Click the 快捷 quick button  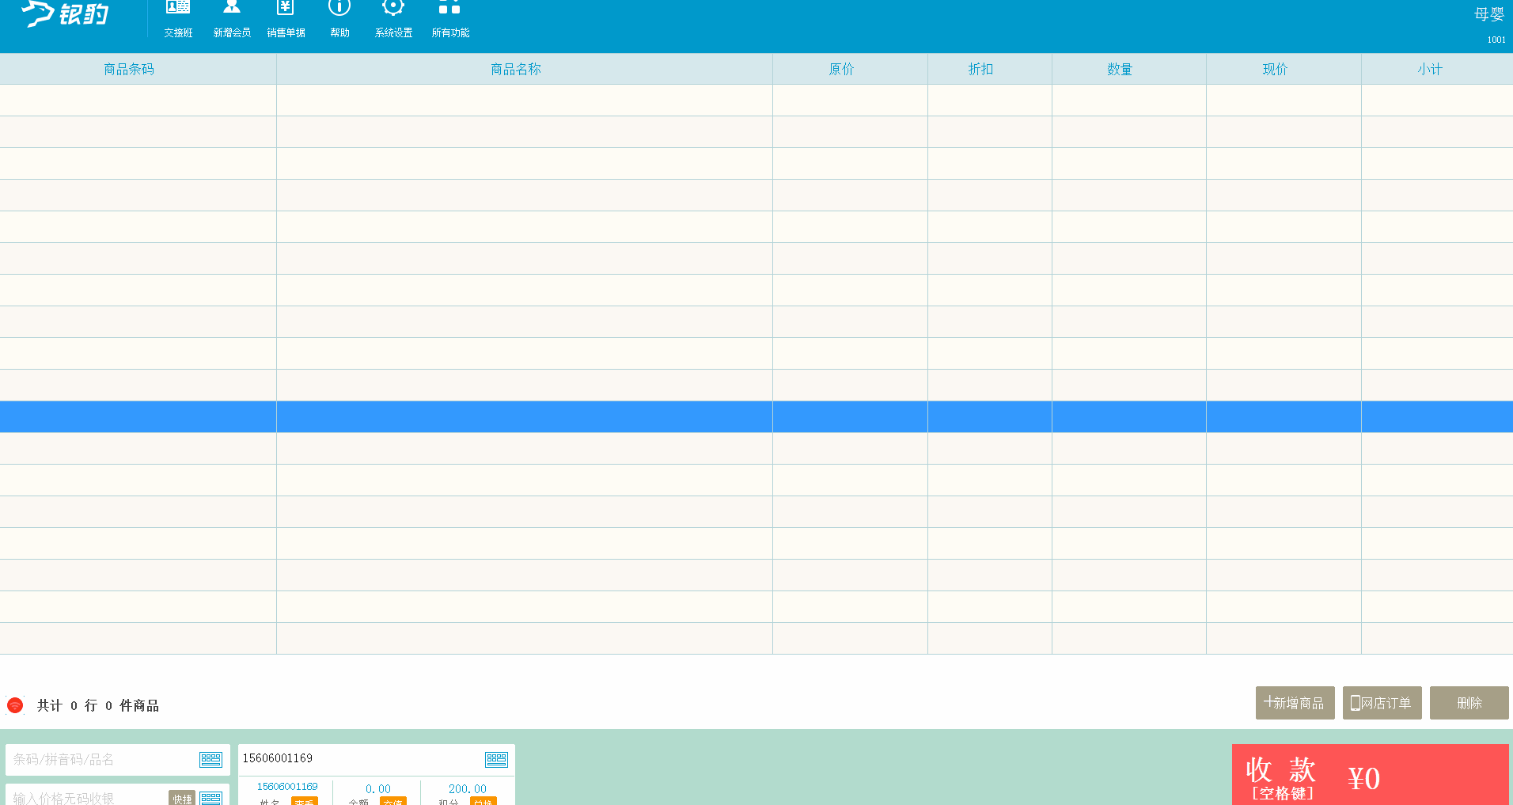[182, 798]
